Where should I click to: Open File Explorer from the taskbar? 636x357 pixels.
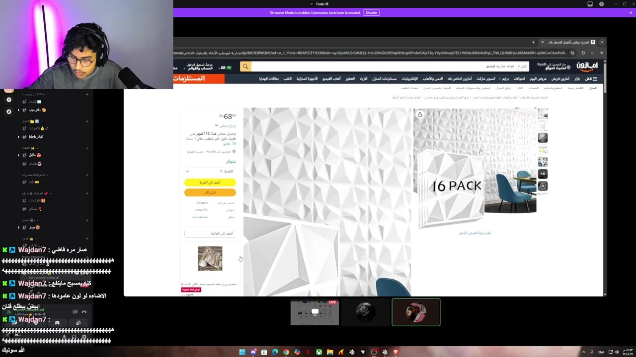pos(330,352)
